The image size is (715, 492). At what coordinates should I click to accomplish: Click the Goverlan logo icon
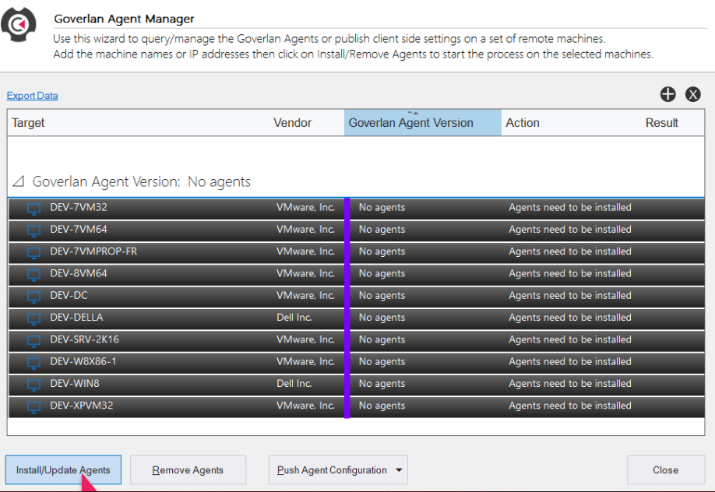click(x=19, y=25)
